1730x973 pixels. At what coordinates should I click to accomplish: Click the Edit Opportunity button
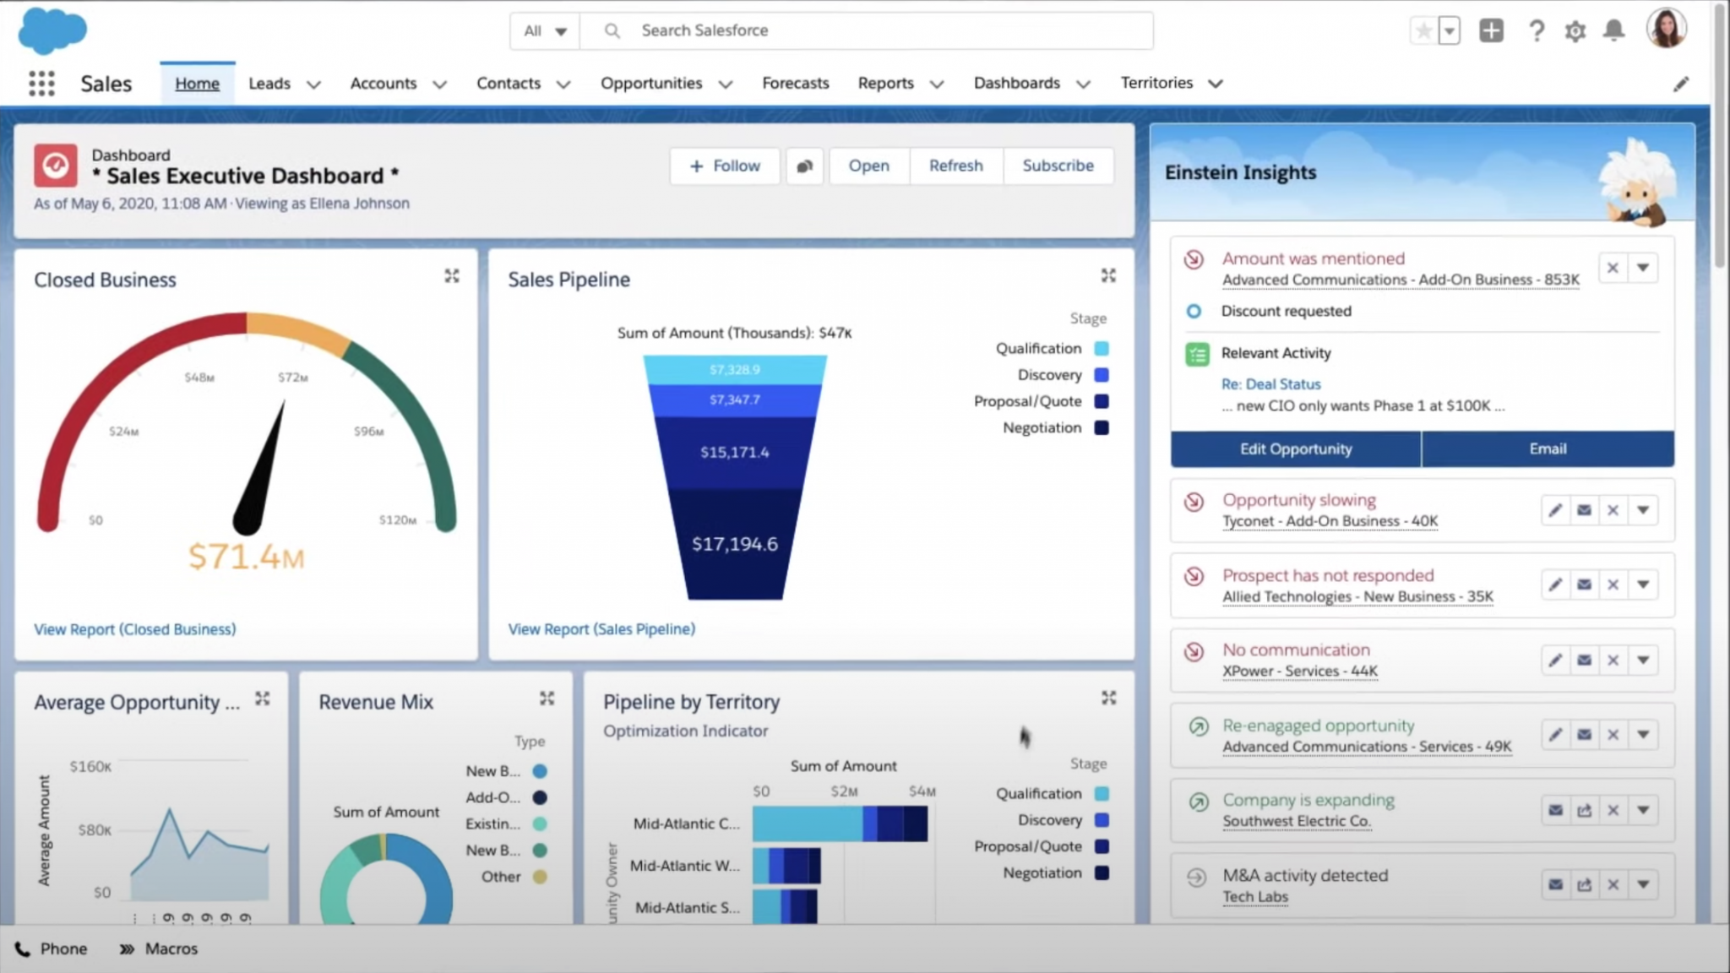(1295, 449)
